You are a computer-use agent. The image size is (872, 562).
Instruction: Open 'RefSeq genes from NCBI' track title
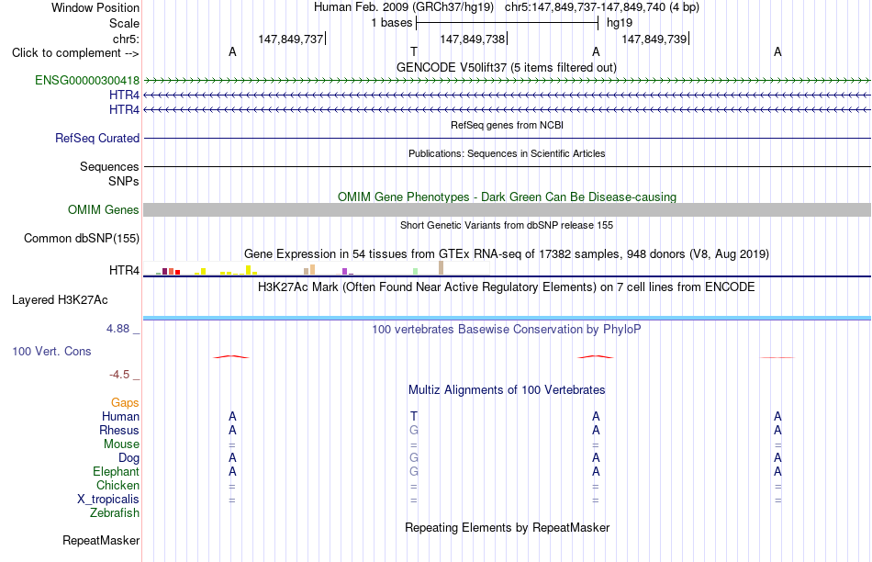507,125
